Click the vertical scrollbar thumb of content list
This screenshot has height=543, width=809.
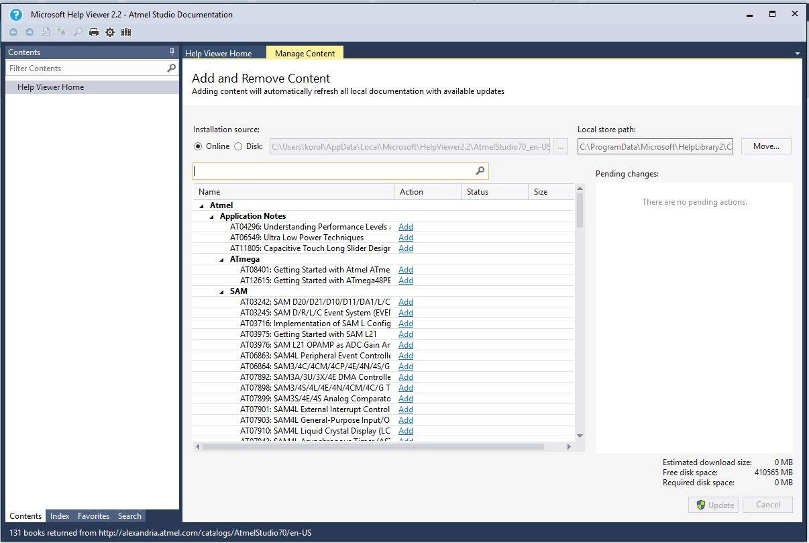[x=580, y=210]
